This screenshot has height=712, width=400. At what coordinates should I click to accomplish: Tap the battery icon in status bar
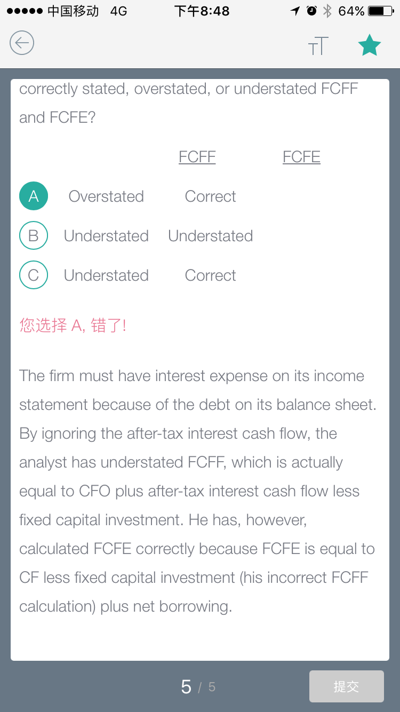coord(381,11)
